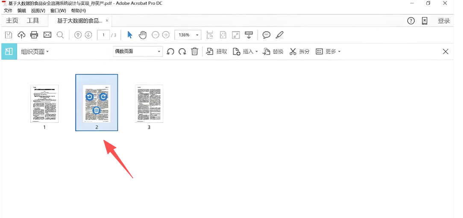Select the highlighter pen tool
The image size is (463, 218).
tap(279, 35)
